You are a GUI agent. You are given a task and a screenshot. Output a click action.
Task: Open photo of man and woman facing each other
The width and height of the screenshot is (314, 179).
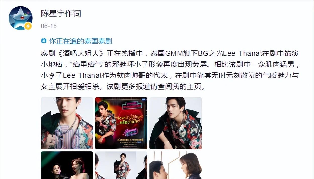[x=175, y=165]
